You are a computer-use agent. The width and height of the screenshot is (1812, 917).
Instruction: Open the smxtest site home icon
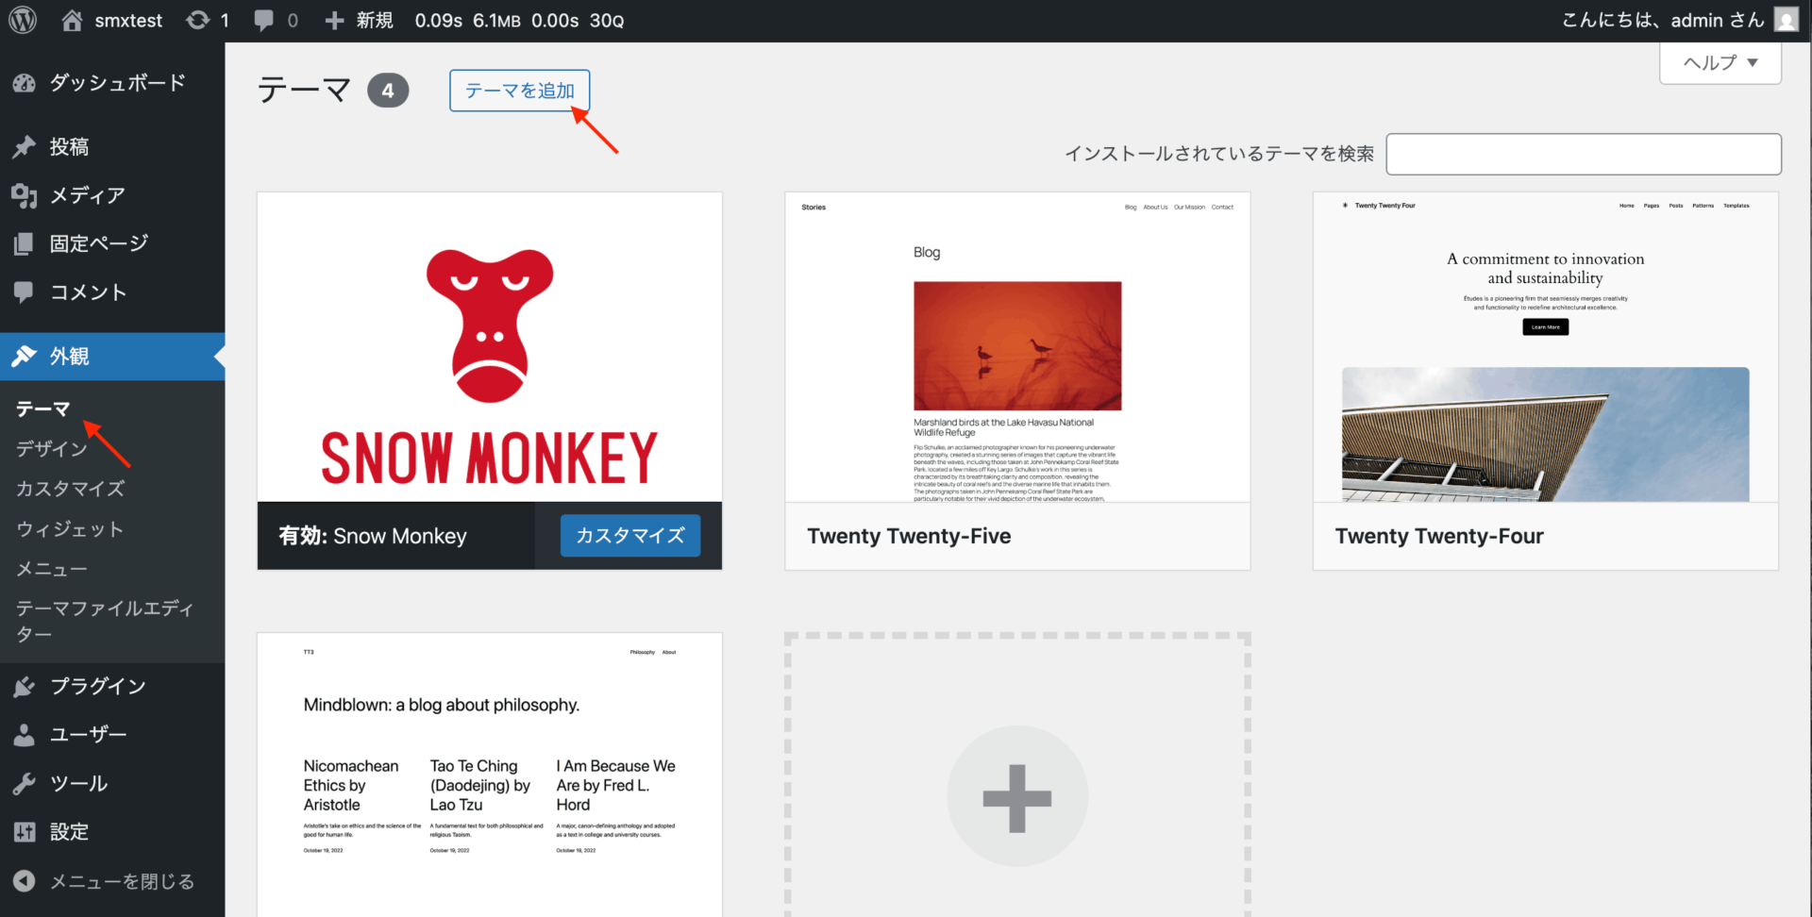click(x=72, y=20)
